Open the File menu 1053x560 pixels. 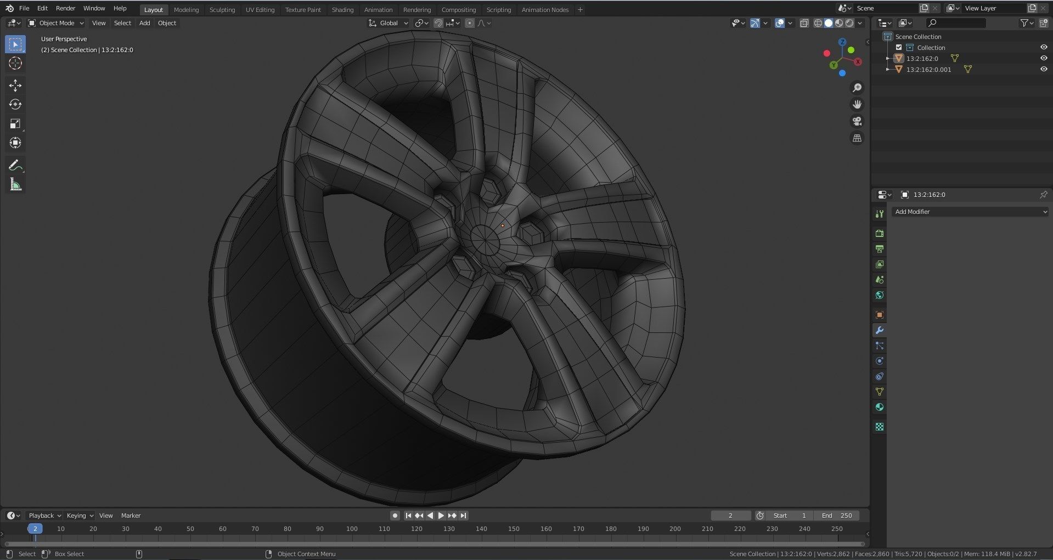[24, 8]
